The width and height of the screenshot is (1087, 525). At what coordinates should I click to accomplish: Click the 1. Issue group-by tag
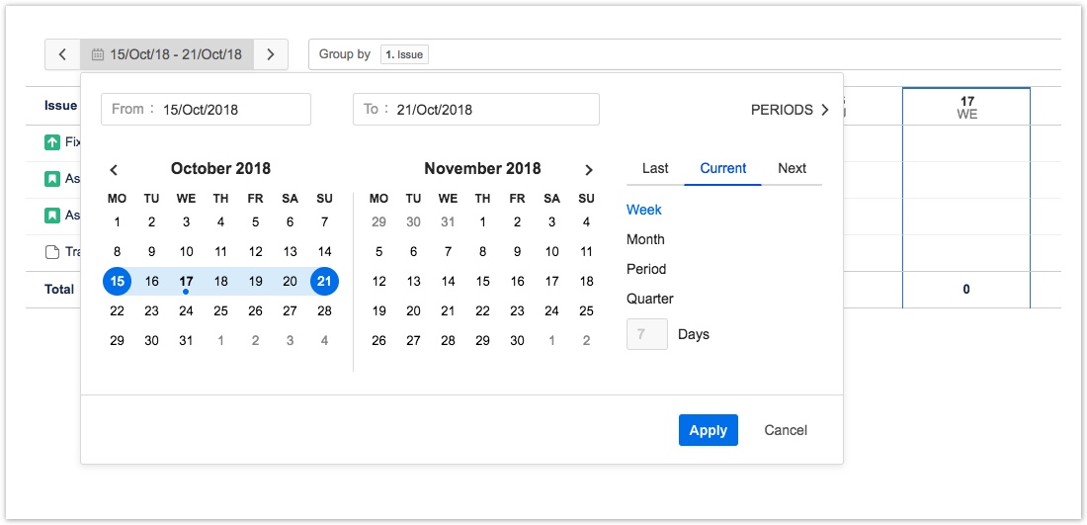pyautogui.click(x=404, y=54)
